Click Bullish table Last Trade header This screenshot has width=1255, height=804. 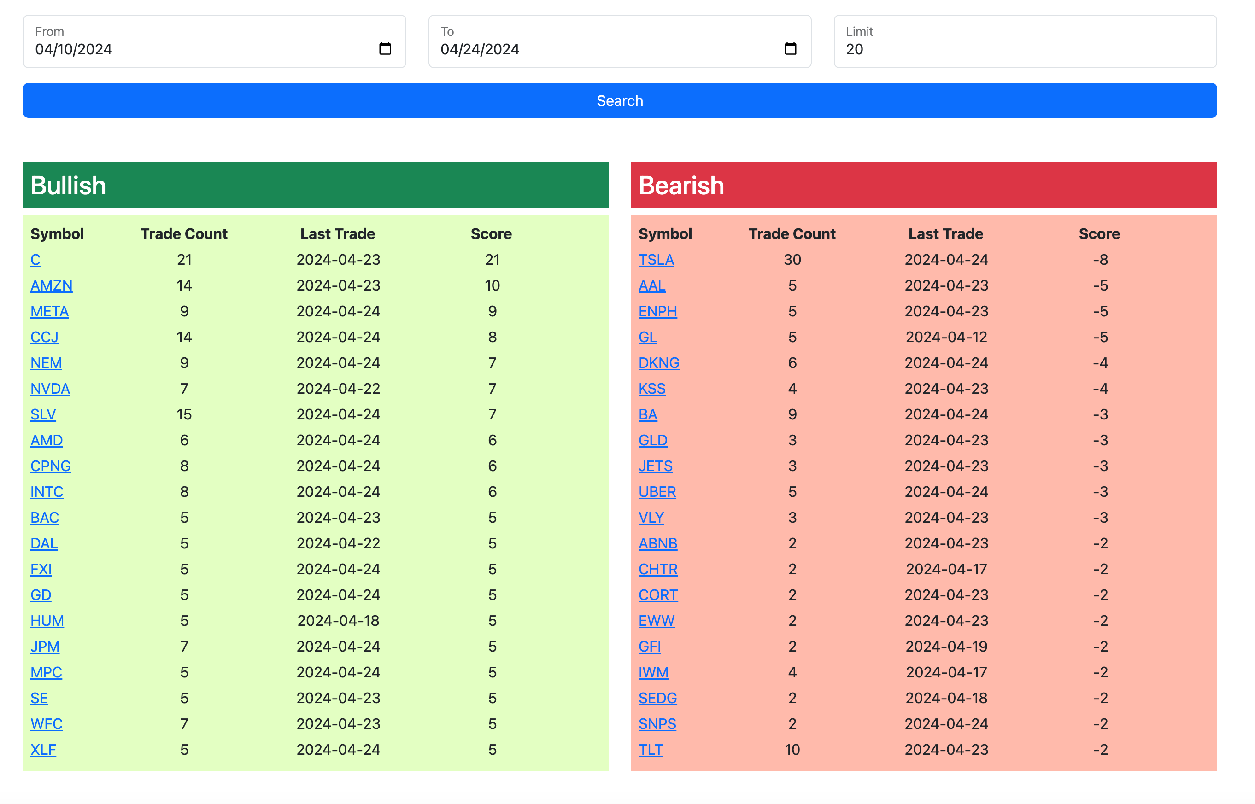(x=338, y=234)
